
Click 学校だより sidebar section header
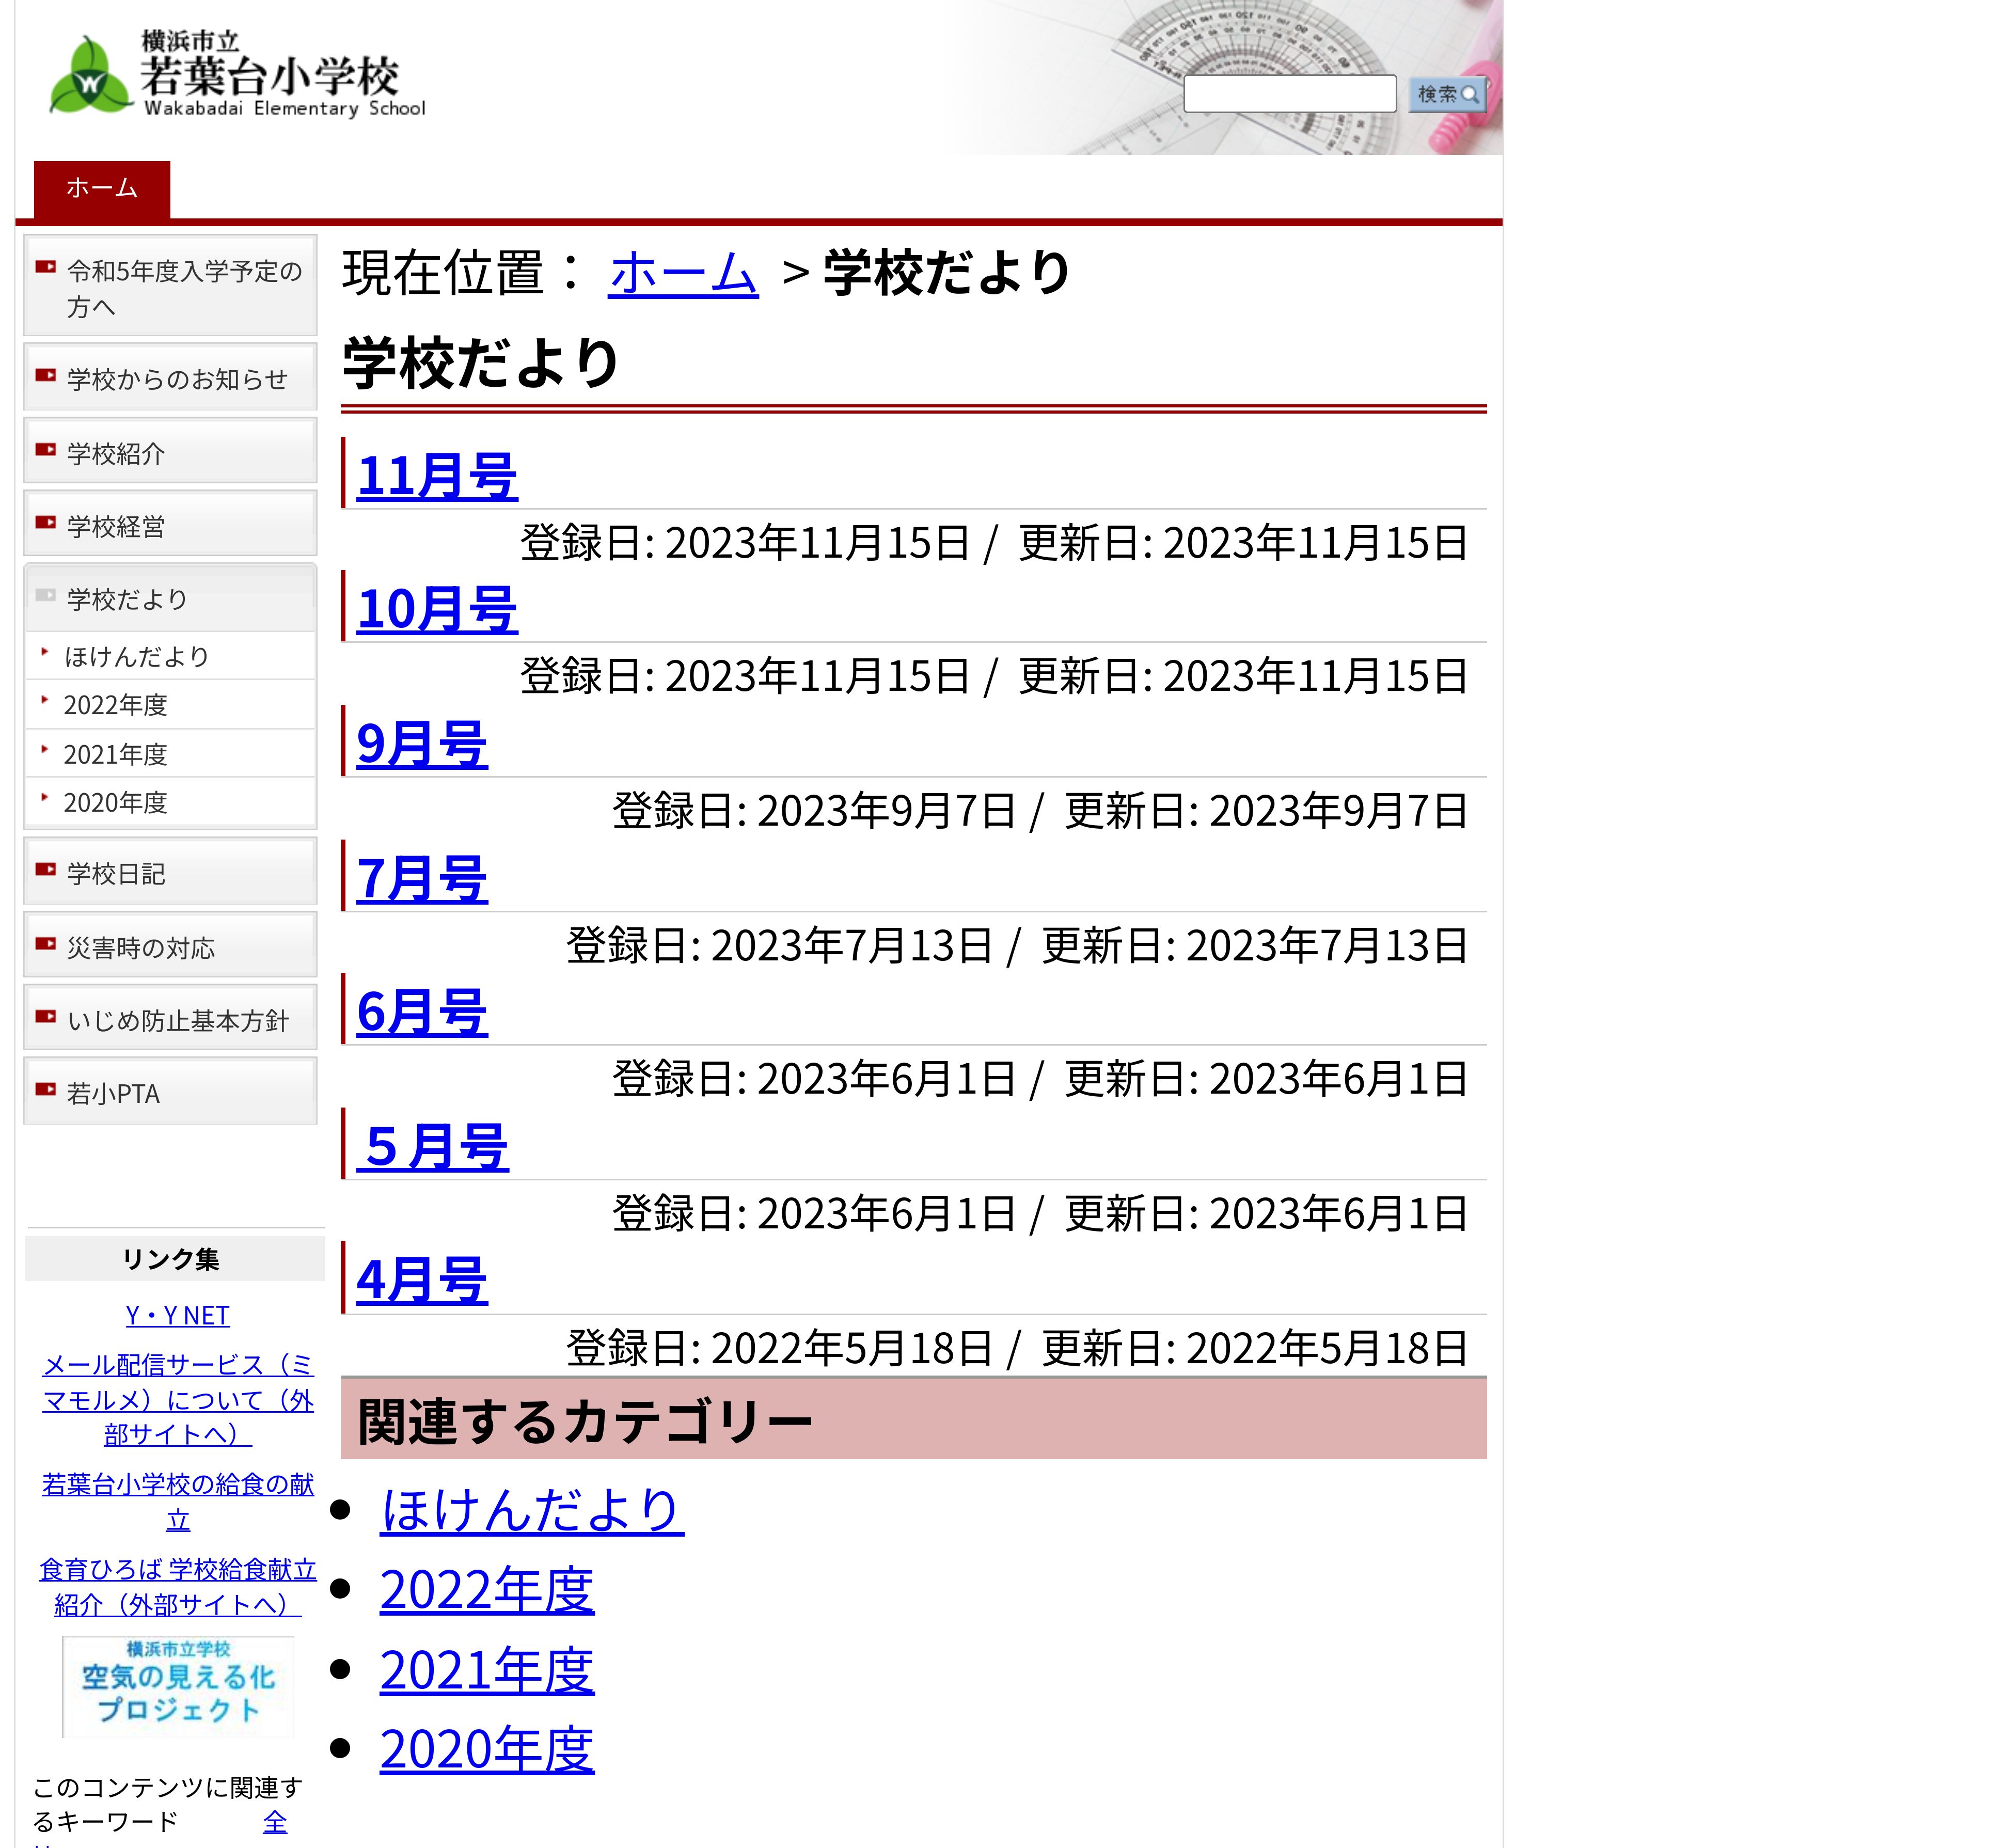127,599
